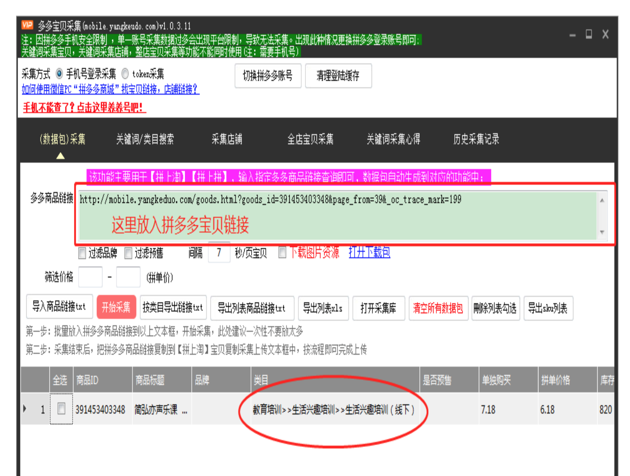Switch to (数据包)采集 tab

tap(63, 139)
